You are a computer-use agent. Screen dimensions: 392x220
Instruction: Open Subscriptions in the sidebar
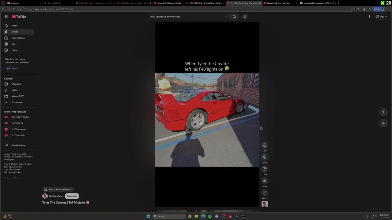pos(18,38)
